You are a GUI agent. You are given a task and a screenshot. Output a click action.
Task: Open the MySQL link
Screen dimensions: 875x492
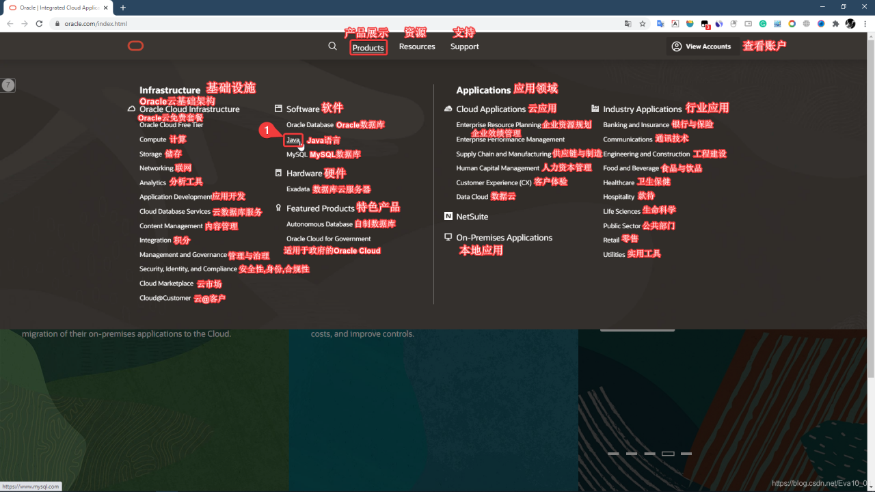coord(297,154)
